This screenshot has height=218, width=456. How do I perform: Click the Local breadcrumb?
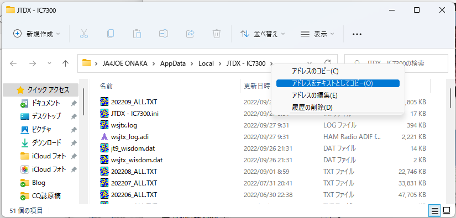(x=206, y=63)
